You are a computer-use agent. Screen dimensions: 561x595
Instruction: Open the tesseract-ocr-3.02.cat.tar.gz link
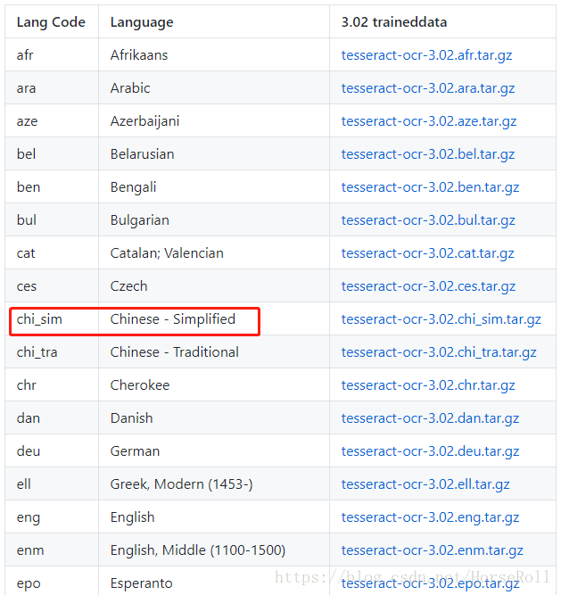point(427,253)
